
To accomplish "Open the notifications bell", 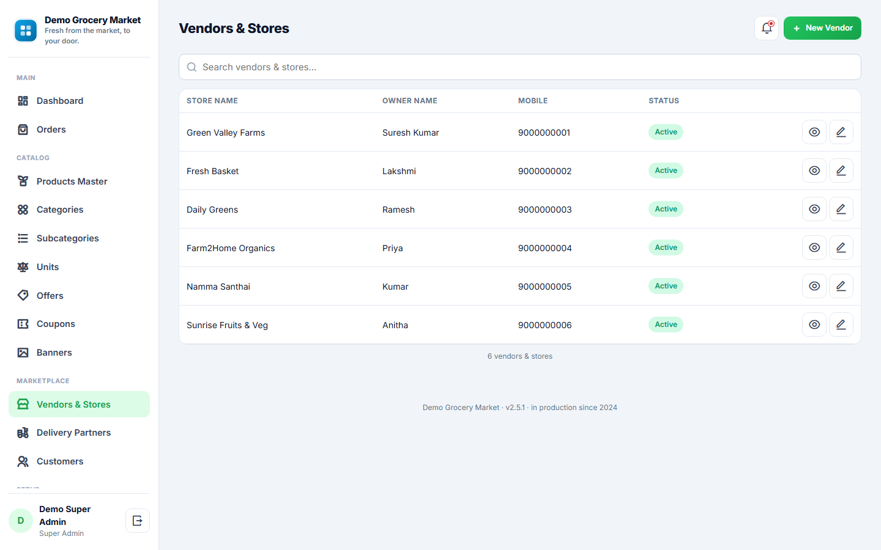I will coord(767,28).
